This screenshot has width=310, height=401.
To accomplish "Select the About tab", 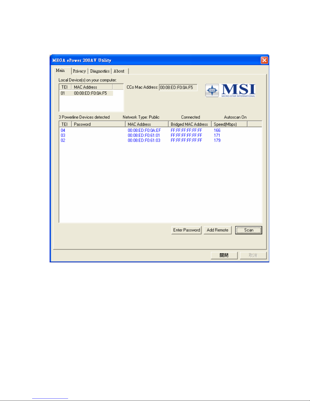I will click(119, 71).
